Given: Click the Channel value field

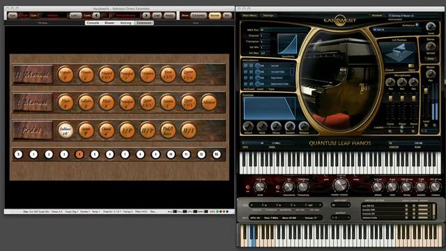Looking at the screenshot, I should [265, 36].
